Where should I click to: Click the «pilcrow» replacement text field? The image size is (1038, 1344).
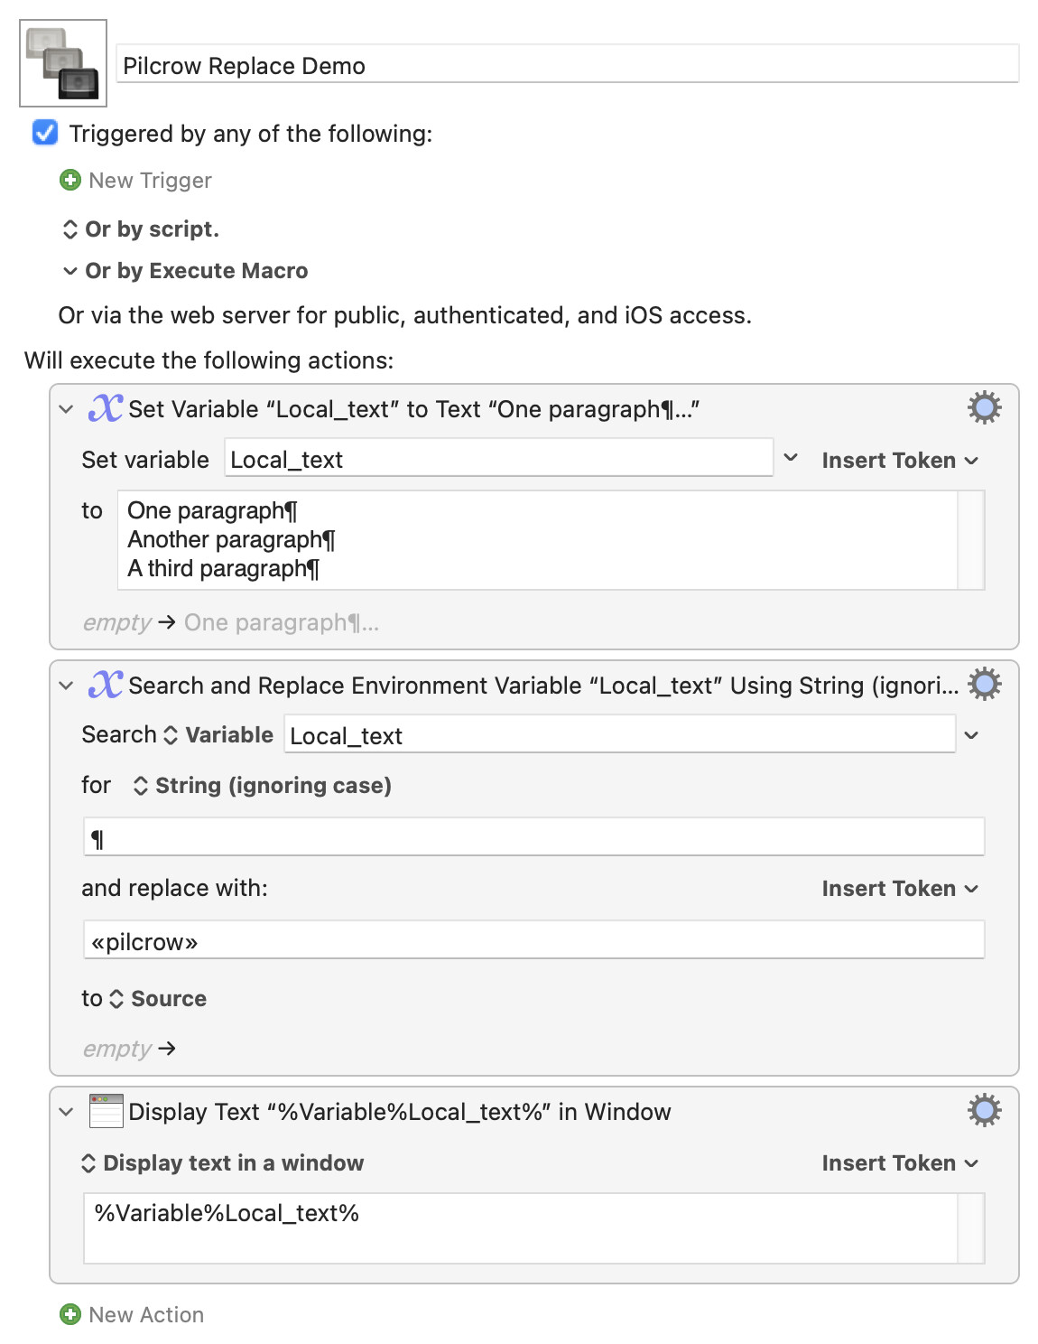pyautogui.click(x=533, y=940)
